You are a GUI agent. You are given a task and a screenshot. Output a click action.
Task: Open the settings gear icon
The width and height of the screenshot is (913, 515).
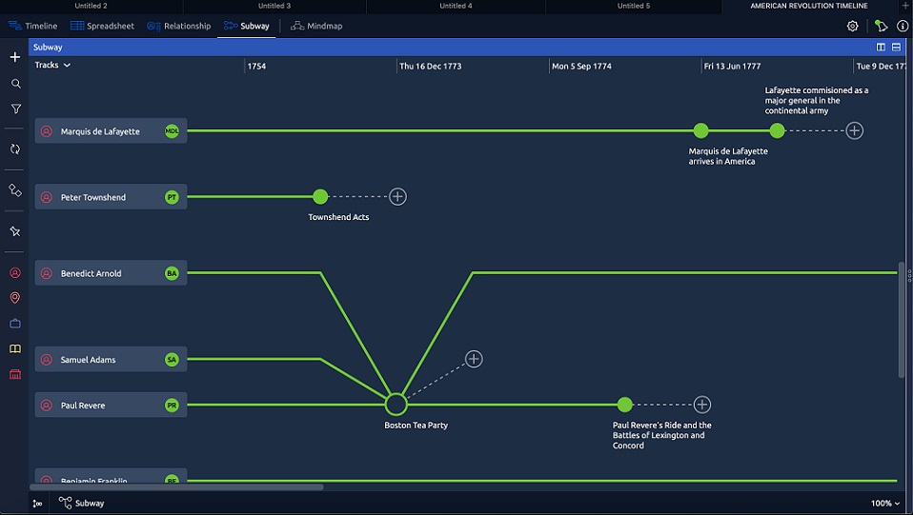point(852,27)
